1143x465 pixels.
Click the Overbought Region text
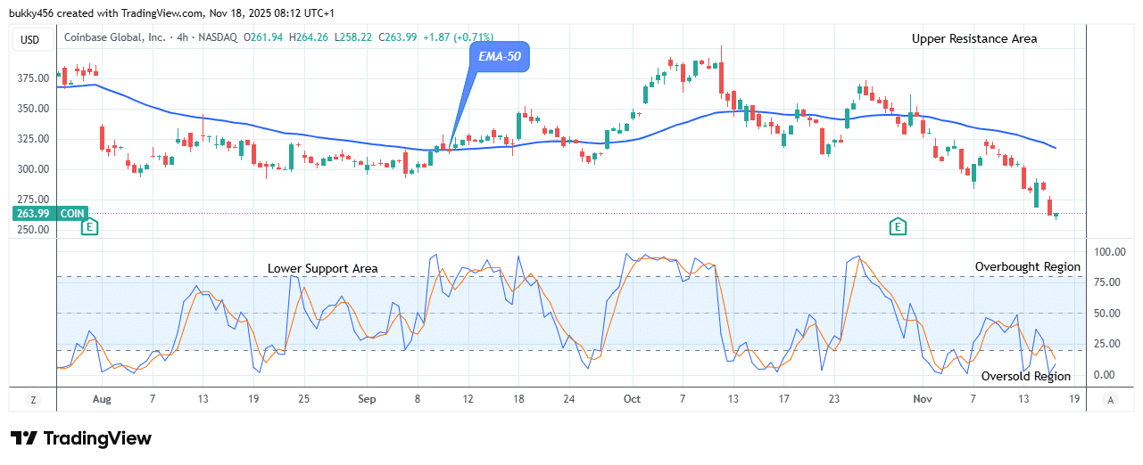[x=1027, y=266]
